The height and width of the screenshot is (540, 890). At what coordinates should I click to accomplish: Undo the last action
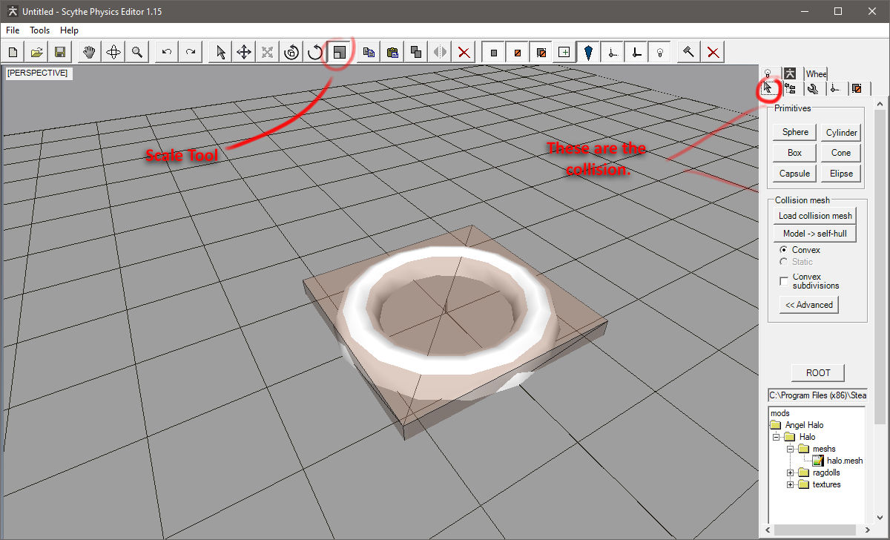tap(167, 52)
